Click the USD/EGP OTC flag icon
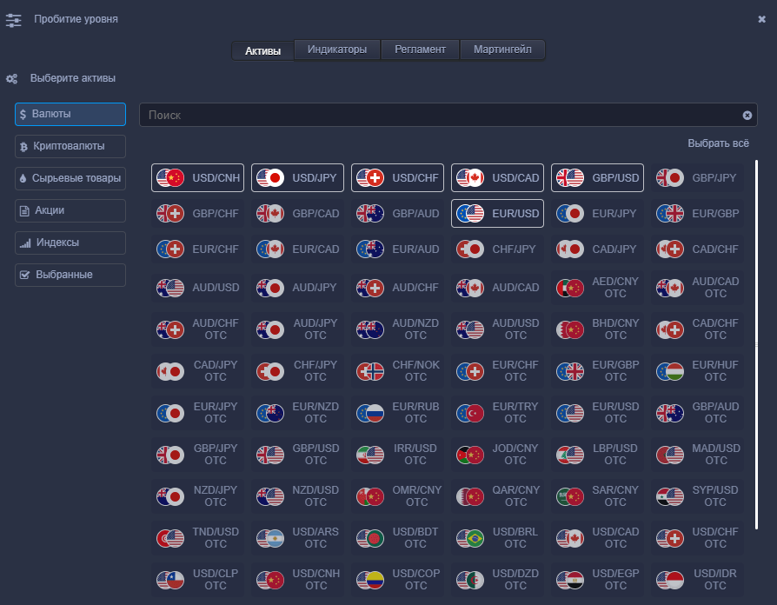 point(570,580)
